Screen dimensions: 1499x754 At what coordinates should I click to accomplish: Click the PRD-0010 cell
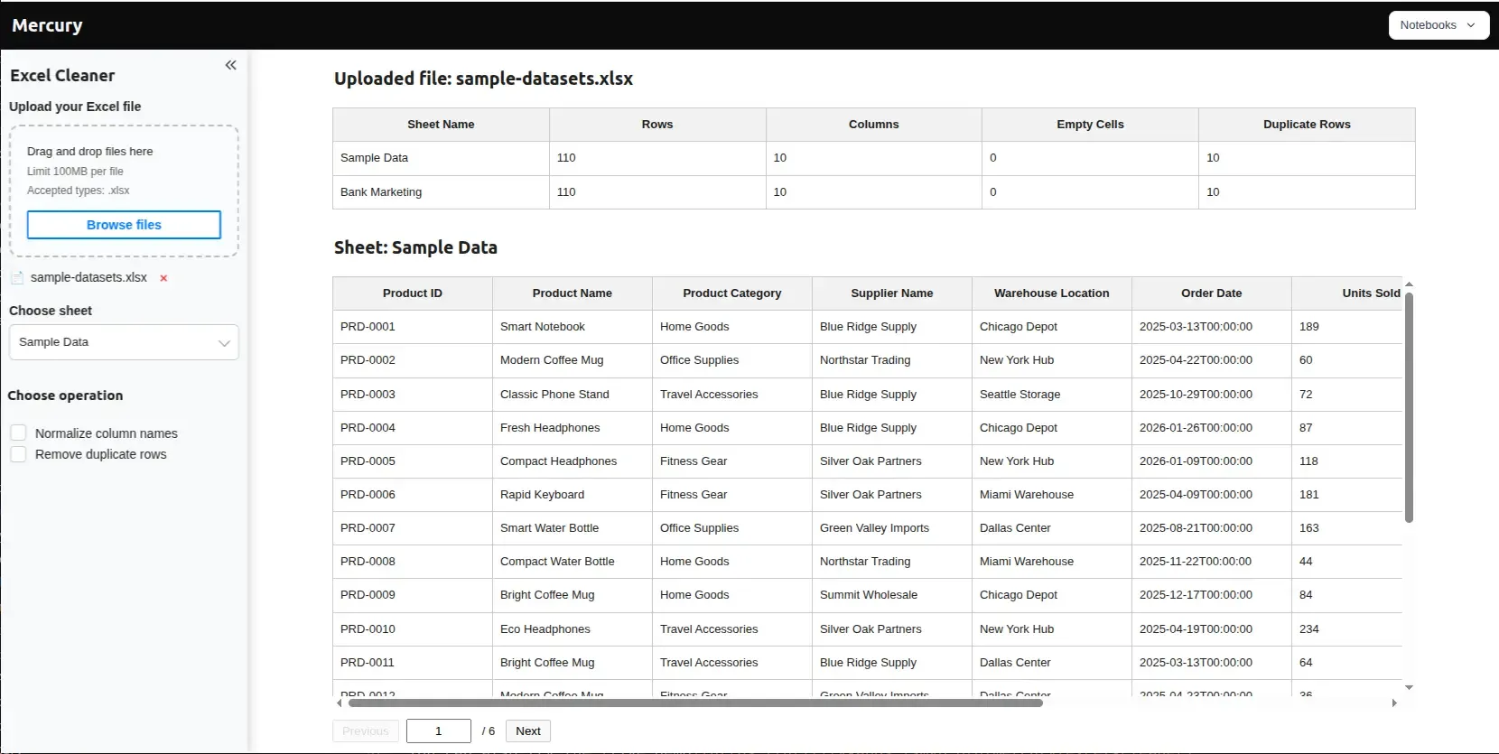413,629
